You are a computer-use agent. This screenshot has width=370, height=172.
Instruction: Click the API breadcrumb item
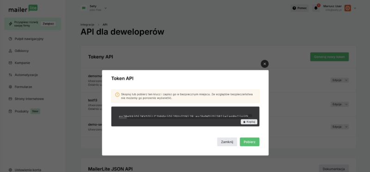click(x=105, y=25)
